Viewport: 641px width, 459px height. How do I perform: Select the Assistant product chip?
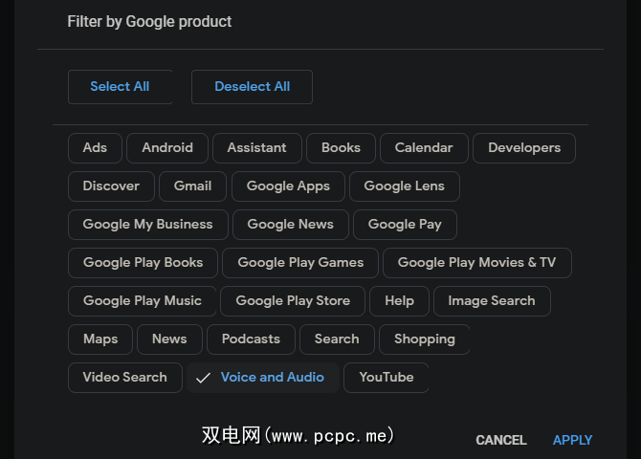pos(256,148)
